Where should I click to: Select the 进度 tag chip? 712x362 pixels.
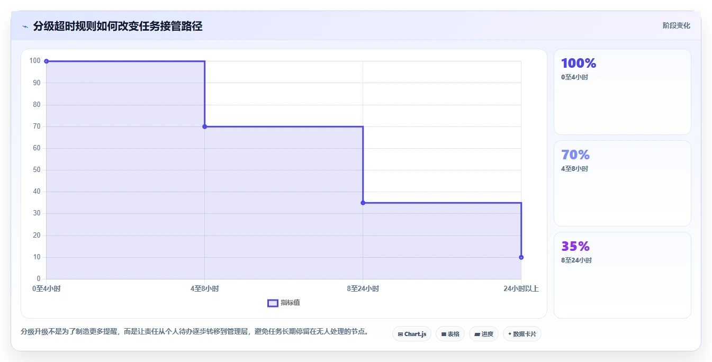click(x=484, y=334)
